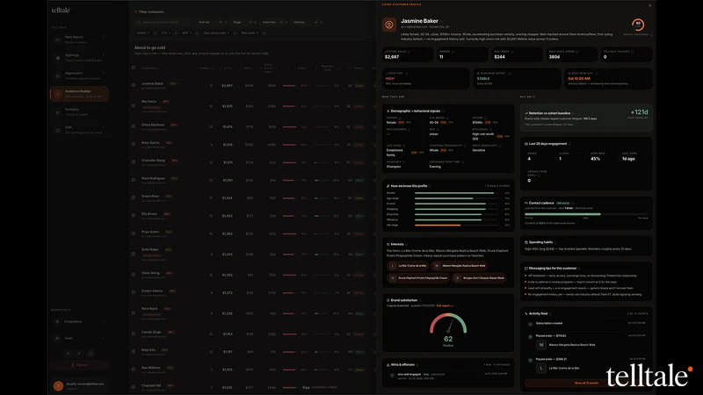
Task: Check the box for Riley Garcia row
Action: coord(134,144)
